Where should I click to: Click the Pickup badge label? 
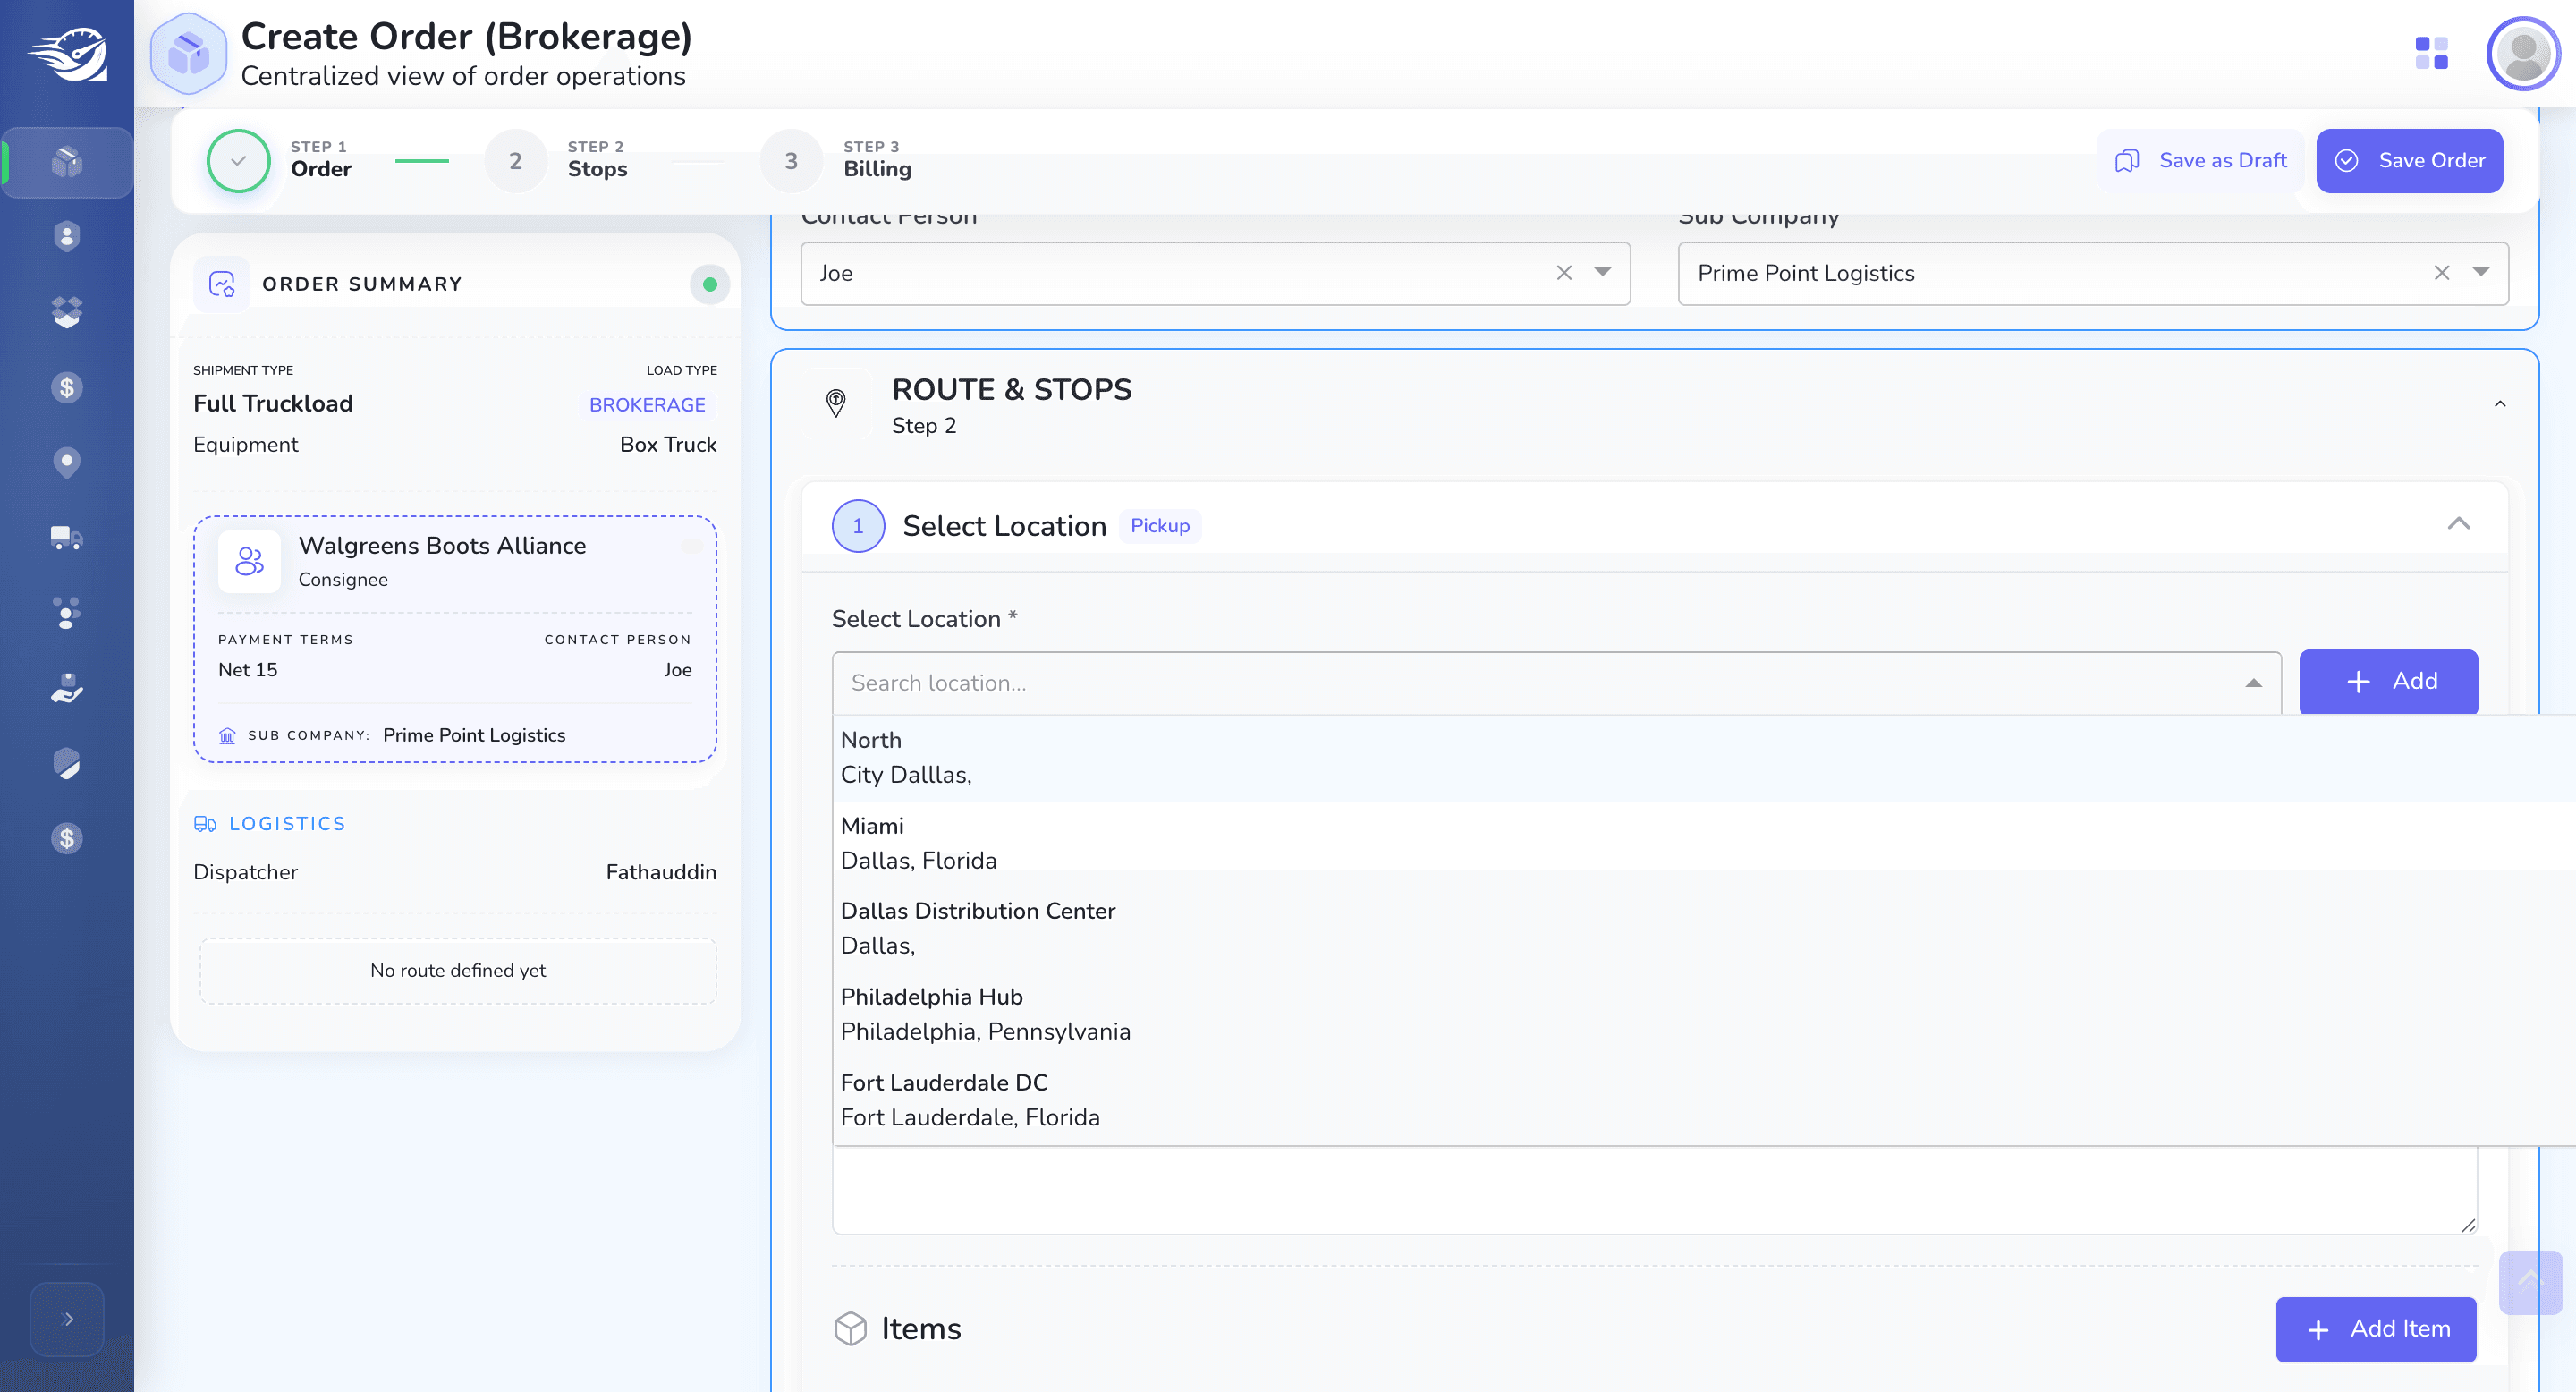[x=1160, y=525]
